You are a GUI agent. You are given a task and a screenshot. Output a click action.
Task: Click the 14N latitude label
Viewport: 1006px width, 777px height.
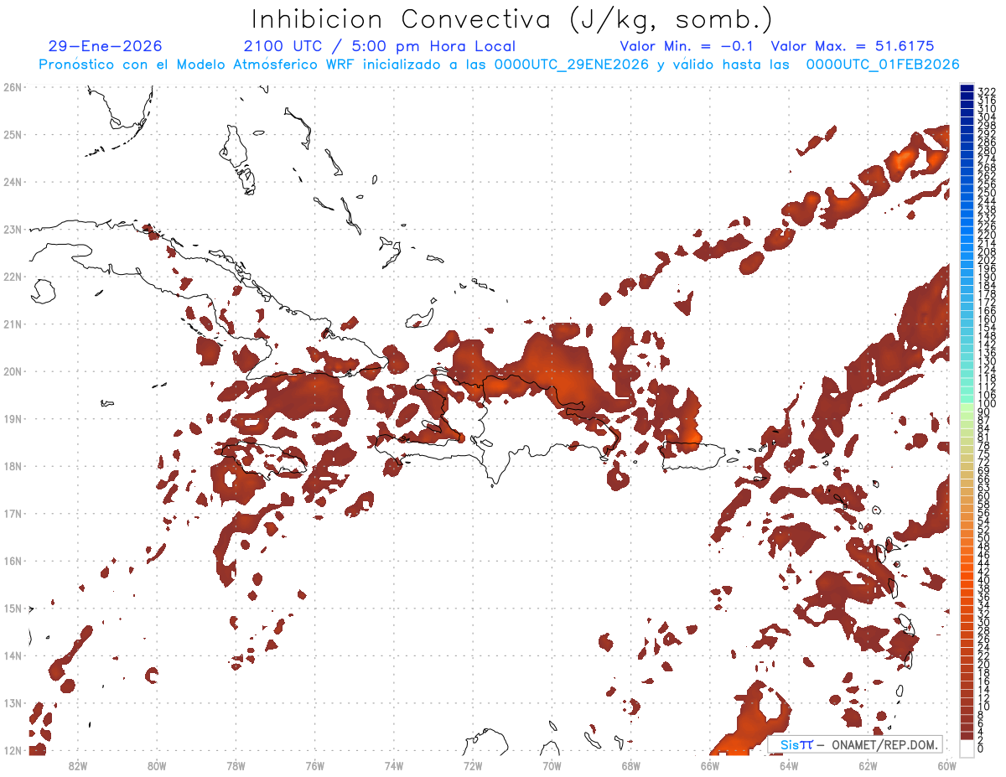[x=12, y=655]
